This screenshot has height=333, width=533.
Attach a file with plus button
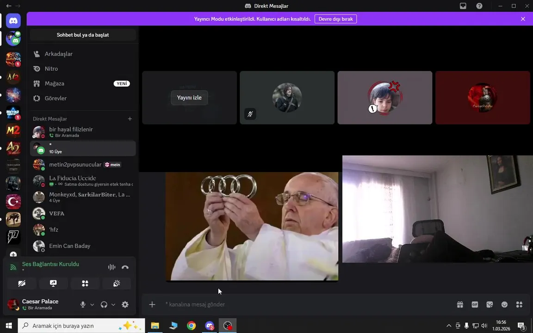pos(152,304)
